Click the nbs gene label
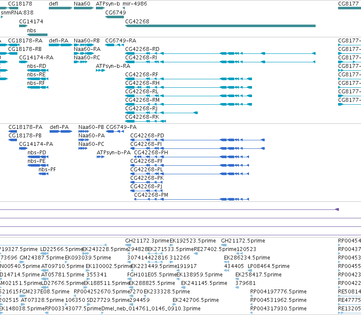Viewport: 361px width, 315px height. click(x=31, y=31)
